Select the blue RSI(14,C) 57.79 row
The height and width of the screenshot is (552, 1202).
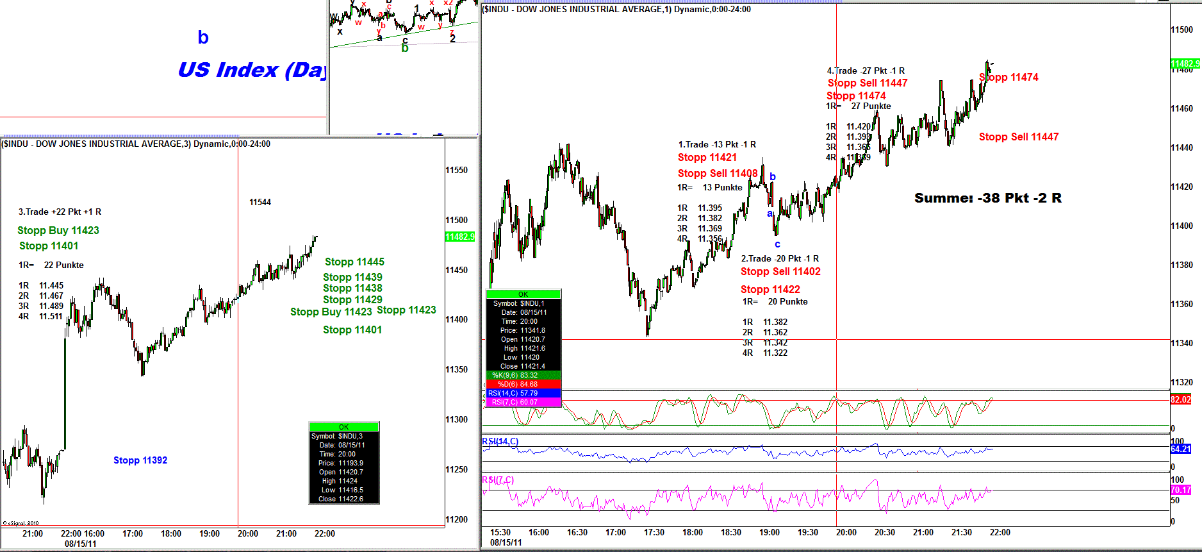tap(523, 393)
